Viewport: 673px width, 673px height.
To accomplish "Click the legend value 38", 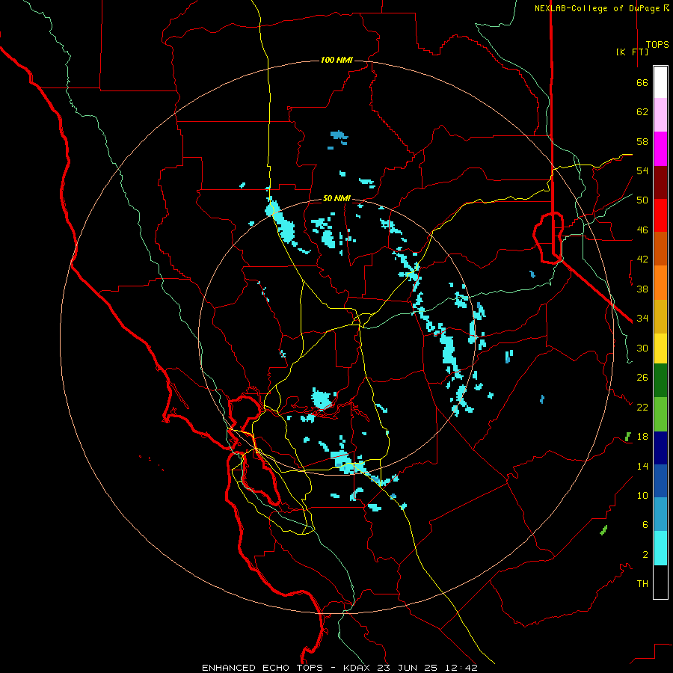I will tap(642, 289).
